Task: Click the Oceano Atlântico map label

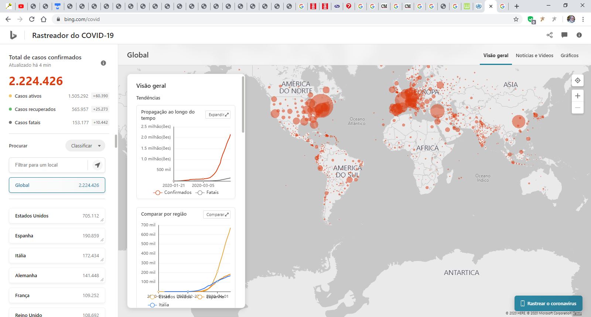Action: click(x=357, y=121)
